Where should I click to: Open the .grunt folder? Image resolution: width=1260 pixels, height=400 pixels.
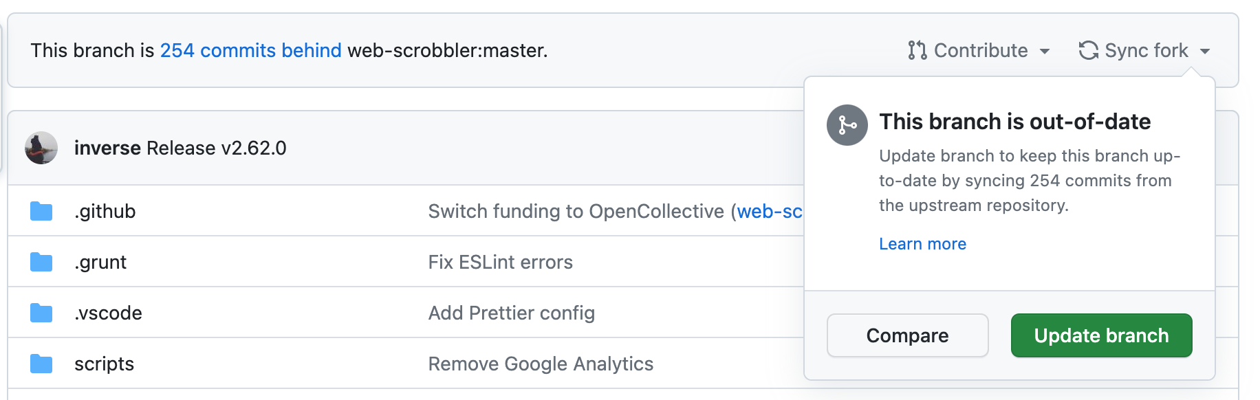[100, 262]
